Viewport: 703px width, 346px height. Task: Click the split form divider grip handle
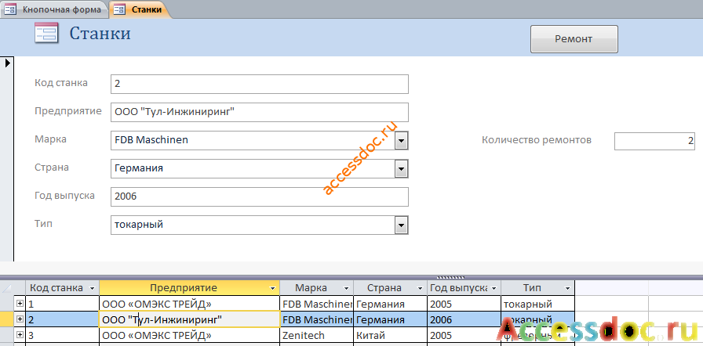[x=450, y=277]
